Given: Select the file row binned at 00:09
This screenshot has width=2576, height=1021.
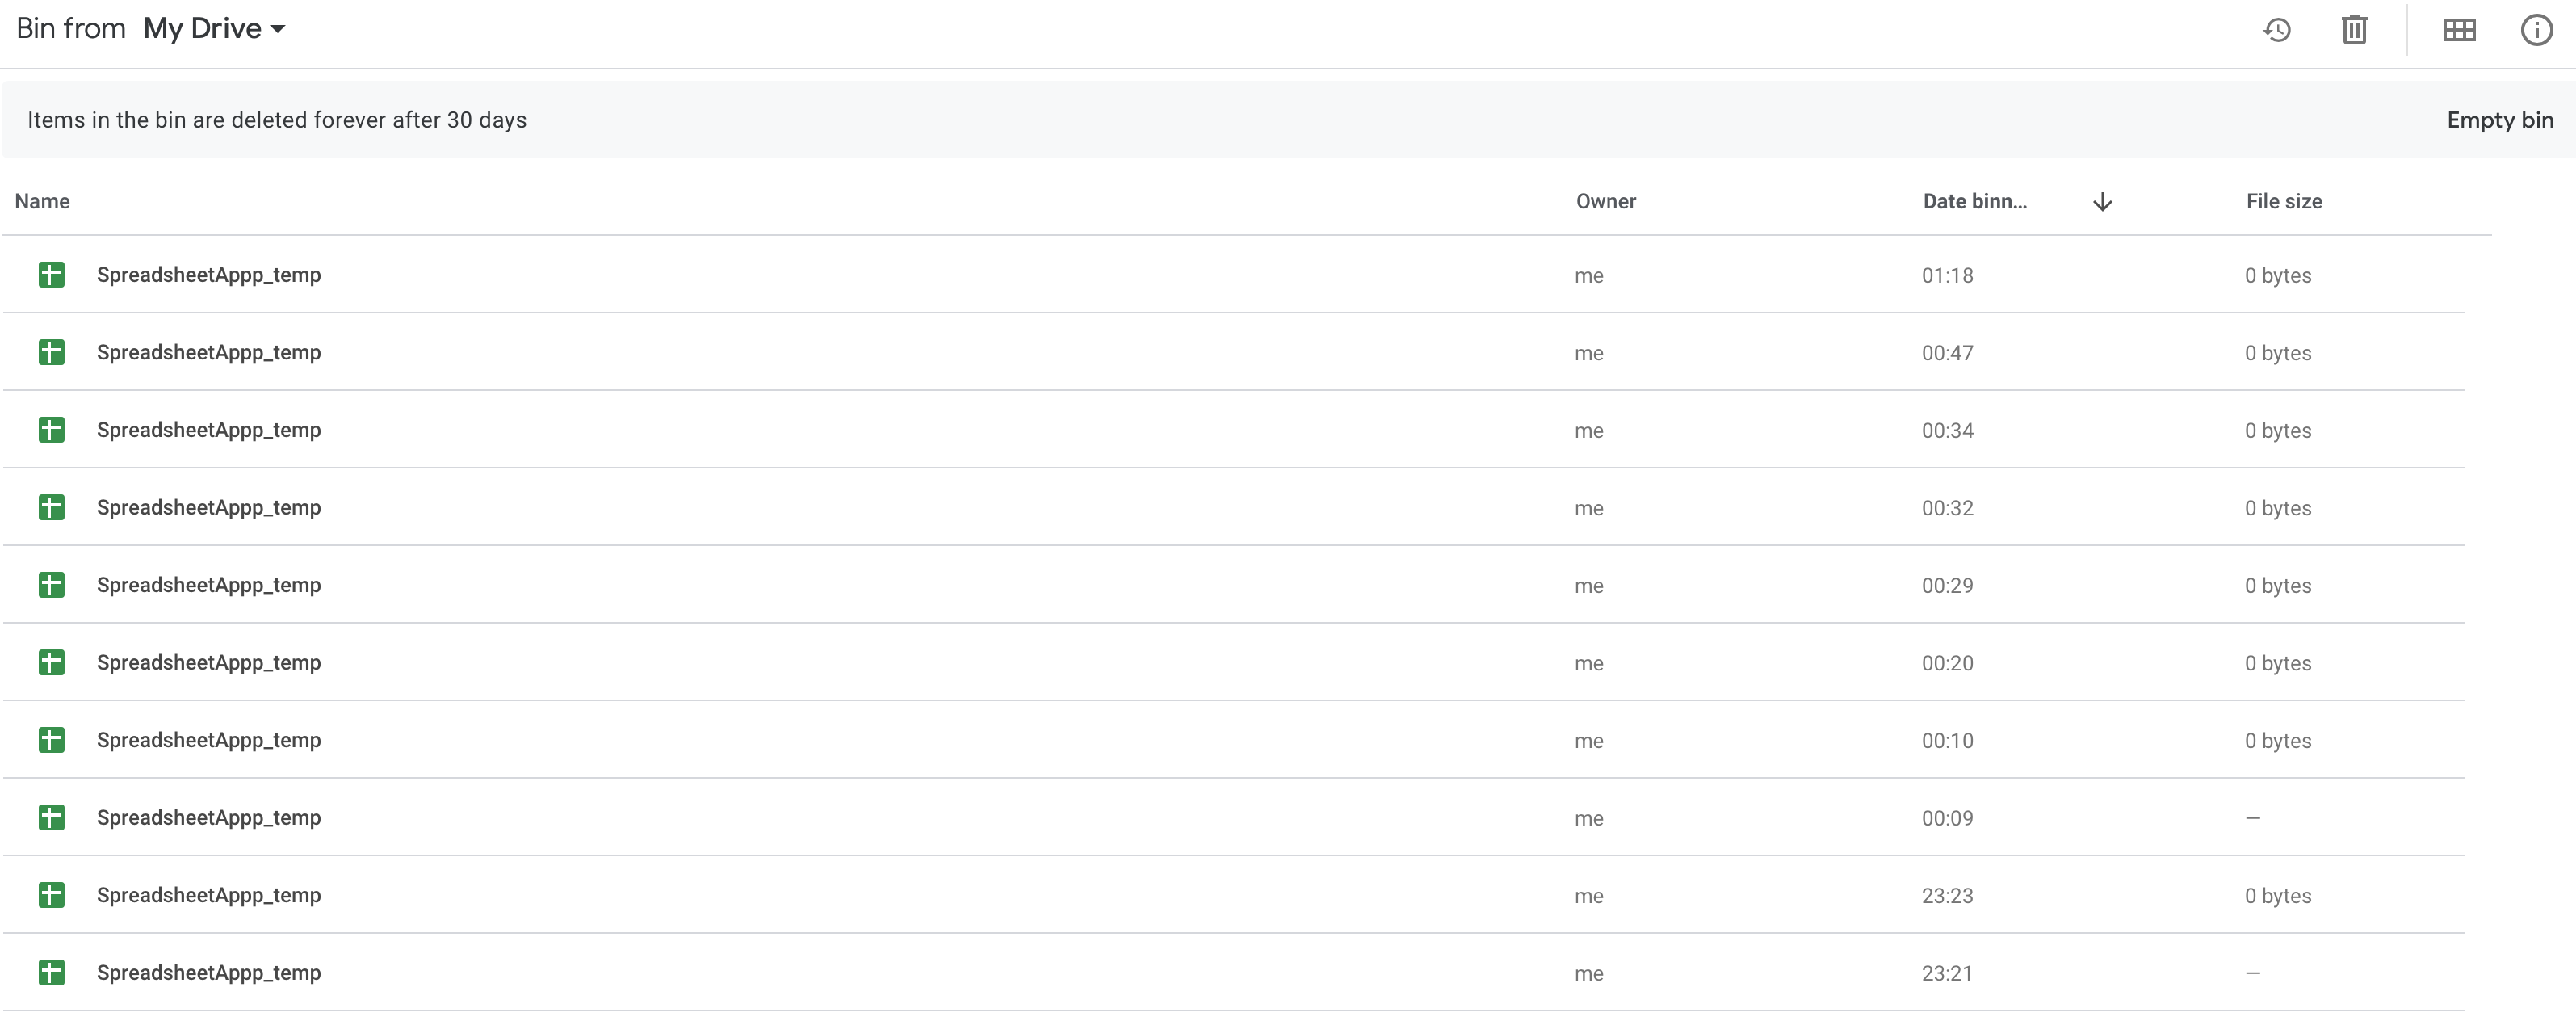Looking at the screenshot, I should (x=209, y=818).
